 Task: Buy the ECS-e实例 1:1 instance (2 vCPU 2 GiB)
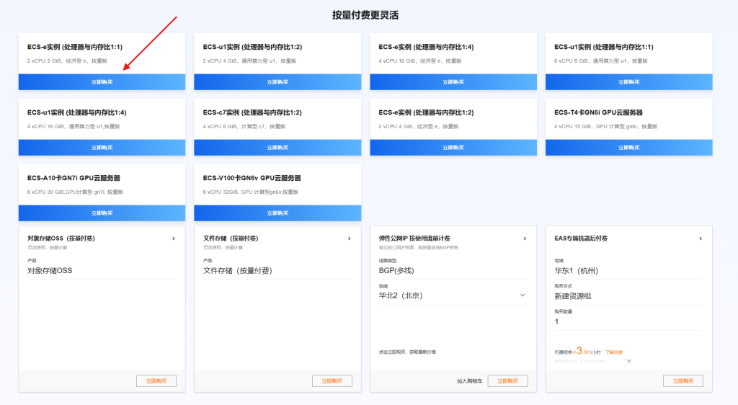[102, 82]
